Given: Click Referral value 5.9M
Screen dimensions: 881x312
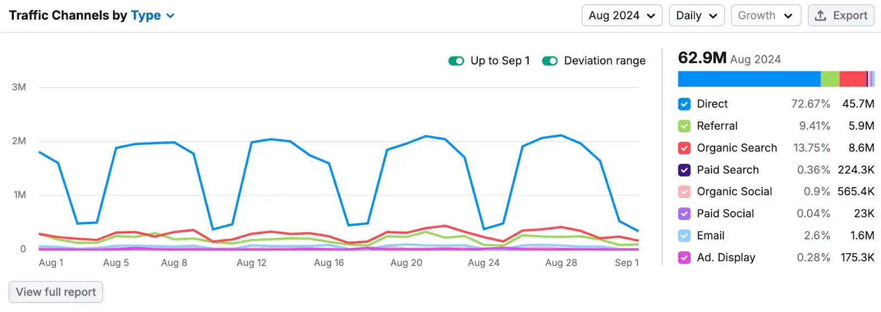Looking at the screenshot, I should click(861, 126).
